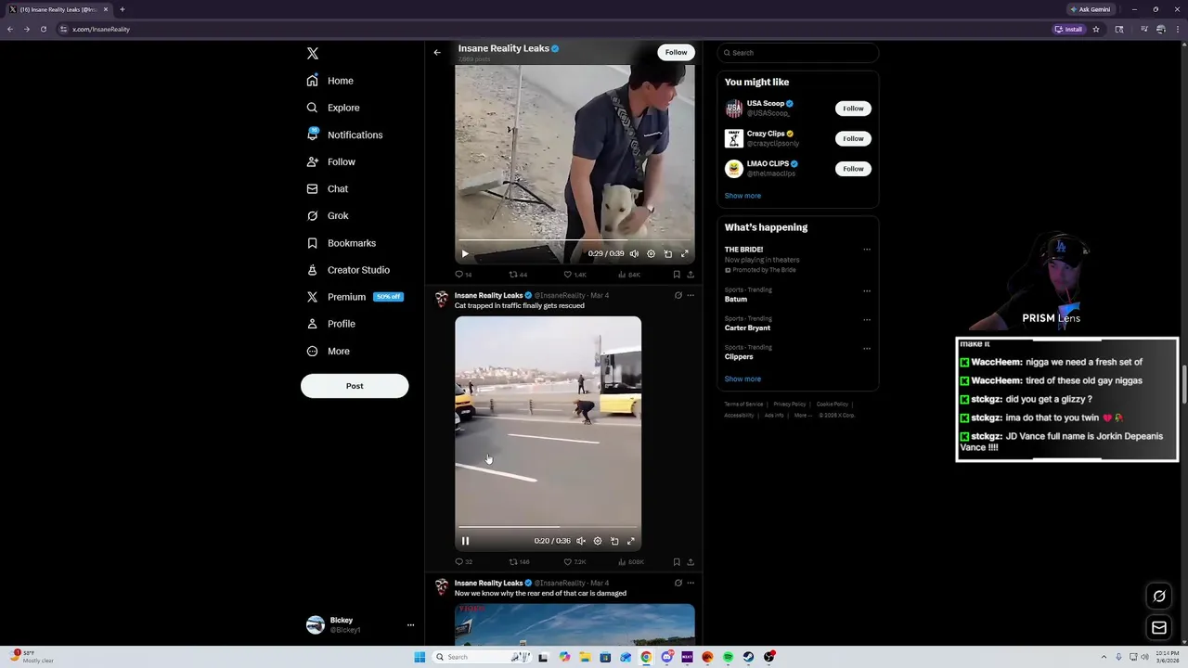Viewport: 1188px width, 668px height.
Task: Like the post with 7.2K likes
Action: (x=575, y=562)
